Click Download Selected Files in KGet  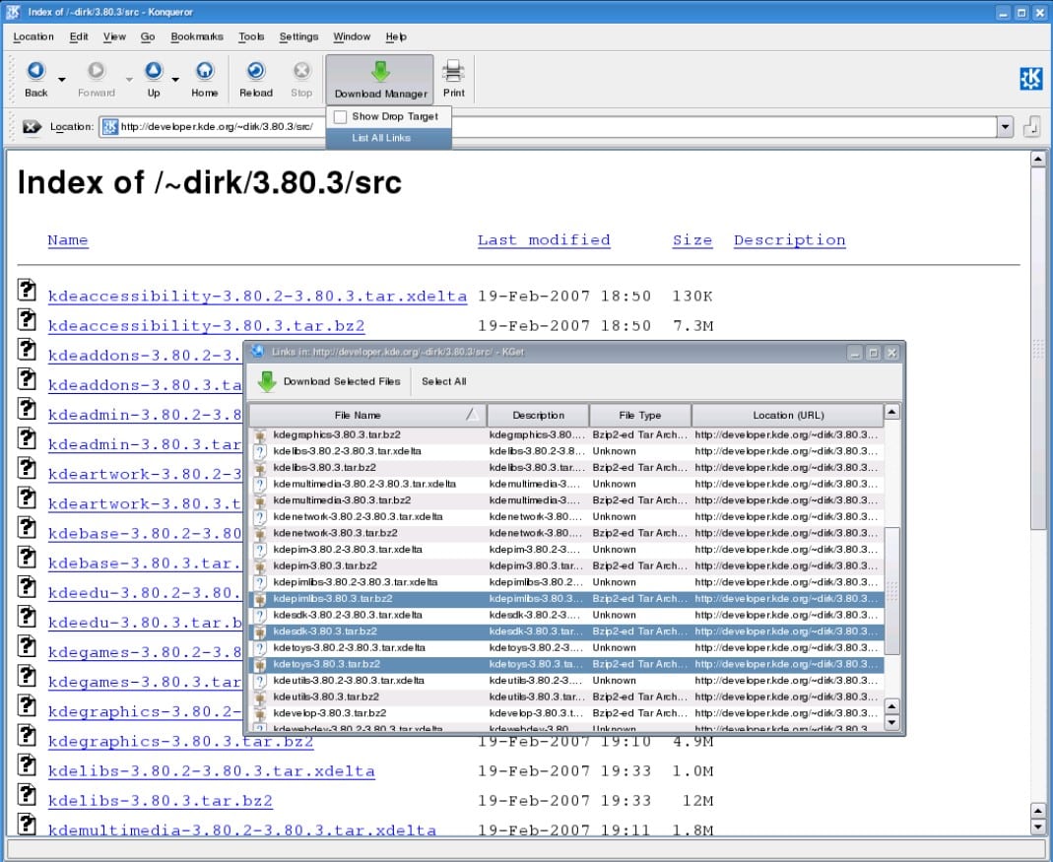coord(329,381)
